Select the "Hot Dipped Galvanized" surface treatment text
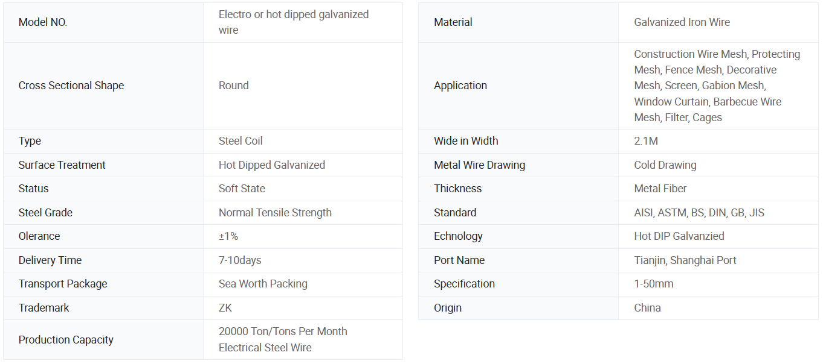Screen dimensions: 823x364 272,165
